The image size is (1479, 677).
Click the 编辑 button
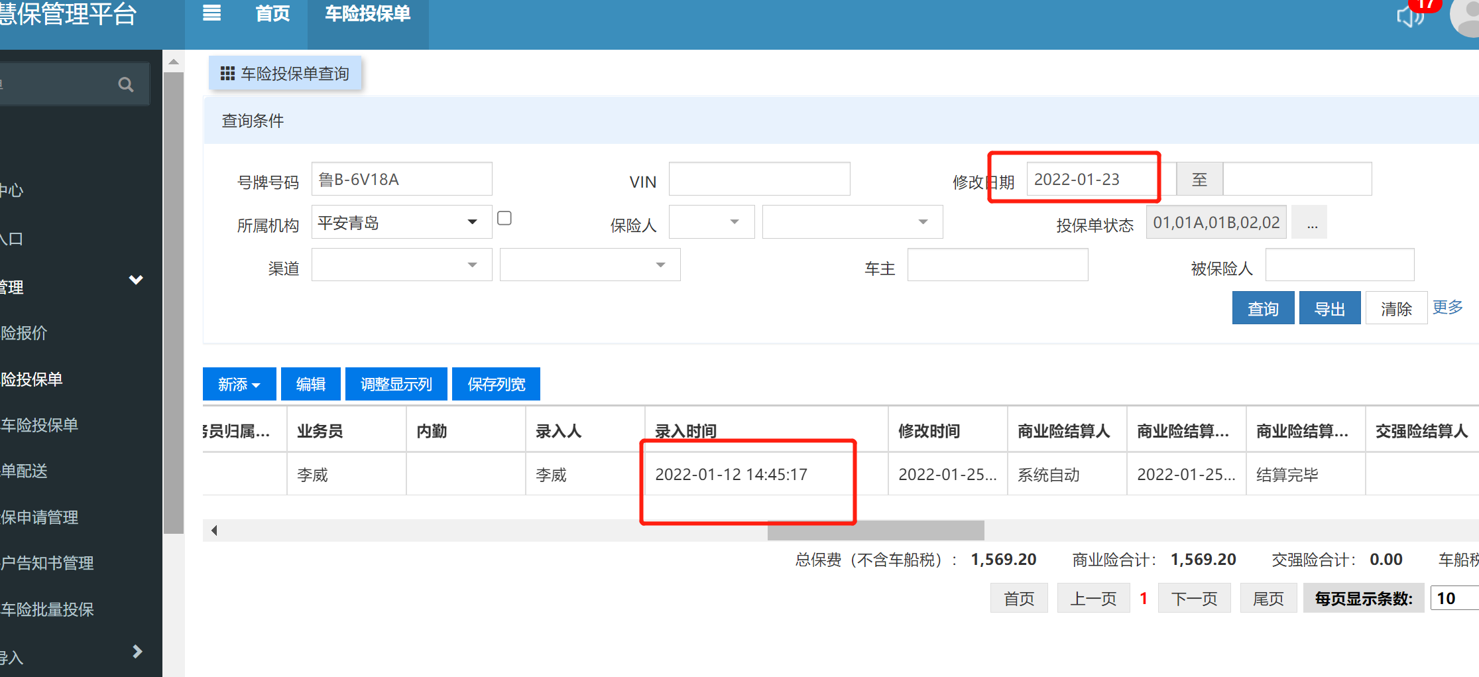(x=311, y=384)
